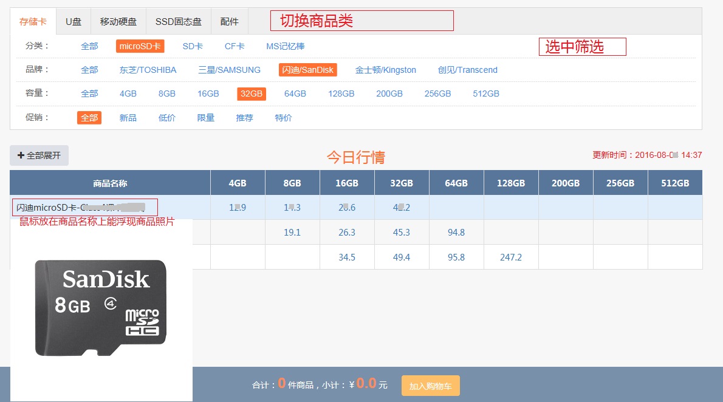Choose the 512GB capacity filter
Image resolution: width=723 pixels, height=402 pixels.
point(486,94)
